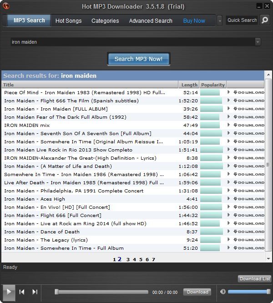273x303 pixels.
Task: Minimize the Hot MP3 Downloader window
Action: [259, 6]
